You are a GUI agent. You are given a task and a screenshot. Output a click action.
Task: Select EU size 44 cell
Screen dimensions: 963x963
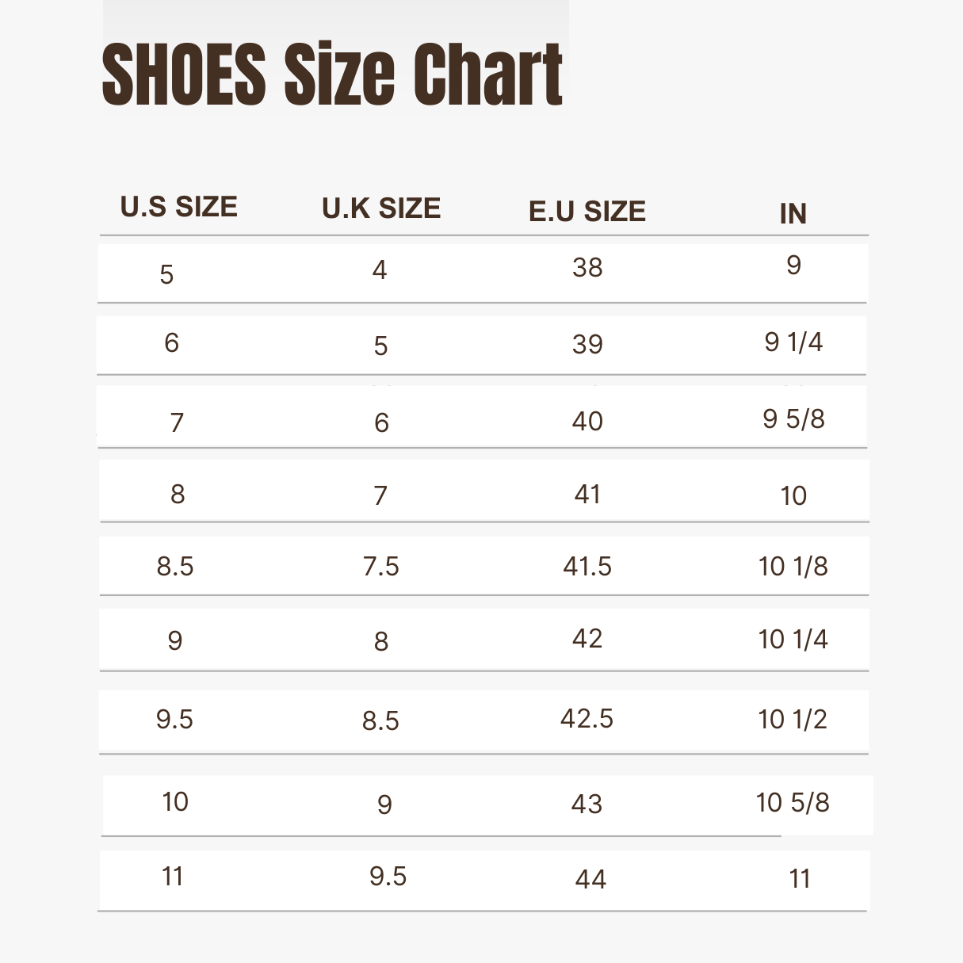click(x=590, y=879)
